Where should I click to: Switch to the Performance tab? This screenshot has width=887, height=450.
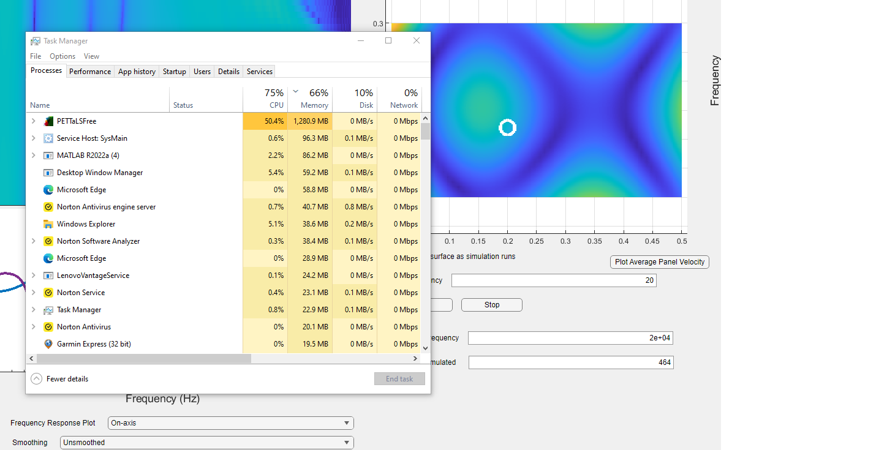90,72
